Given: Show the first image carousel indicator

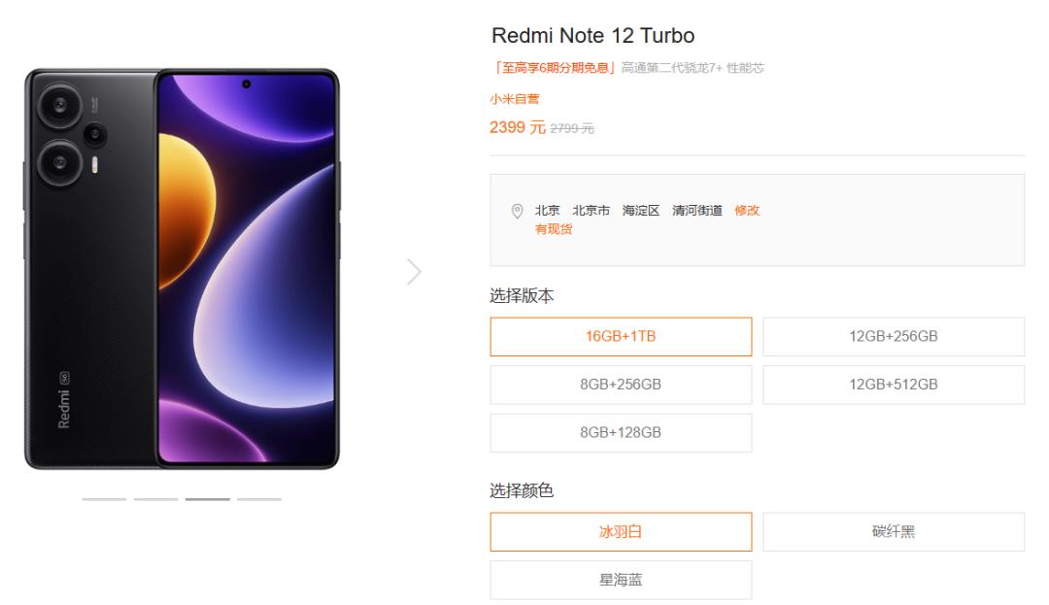Looking at the screenshot, I should (x=104, y=499).
